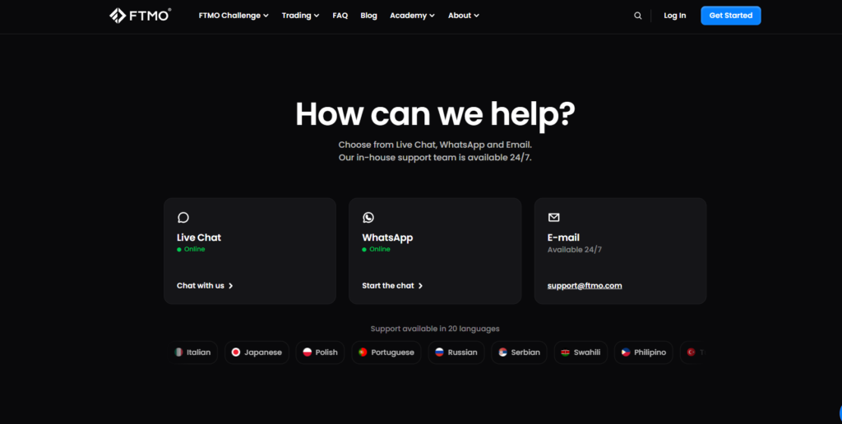The image size is (842, 424).
Task: Pick the Swahili language chip
Action: [581, 353]
